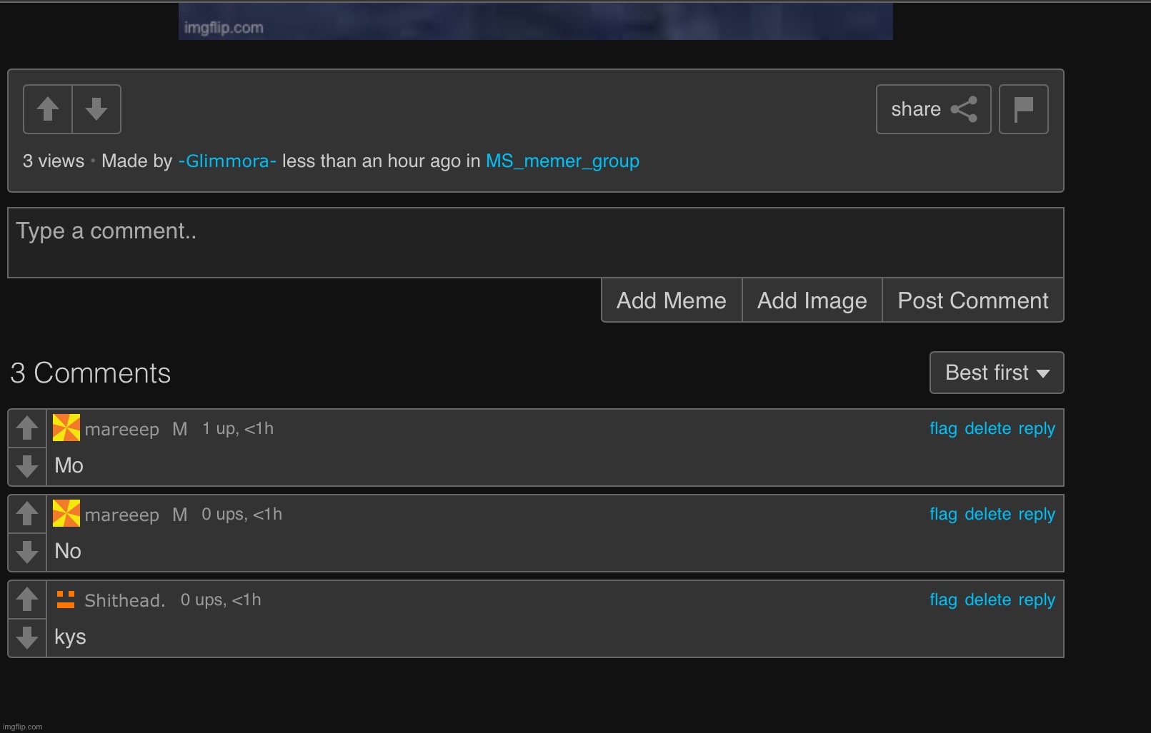Click the share button
The width and height of the screenshot is (1151, 733).
tap(933, 109)
